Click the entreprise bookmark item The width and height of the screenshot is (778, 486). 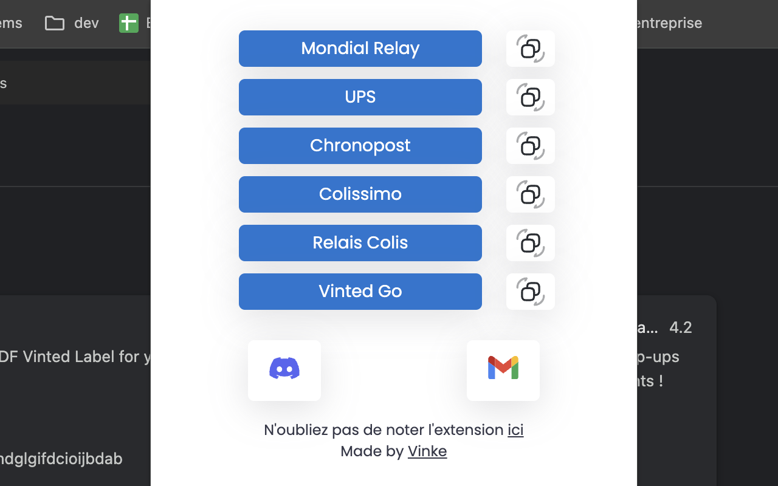[667, 23]
